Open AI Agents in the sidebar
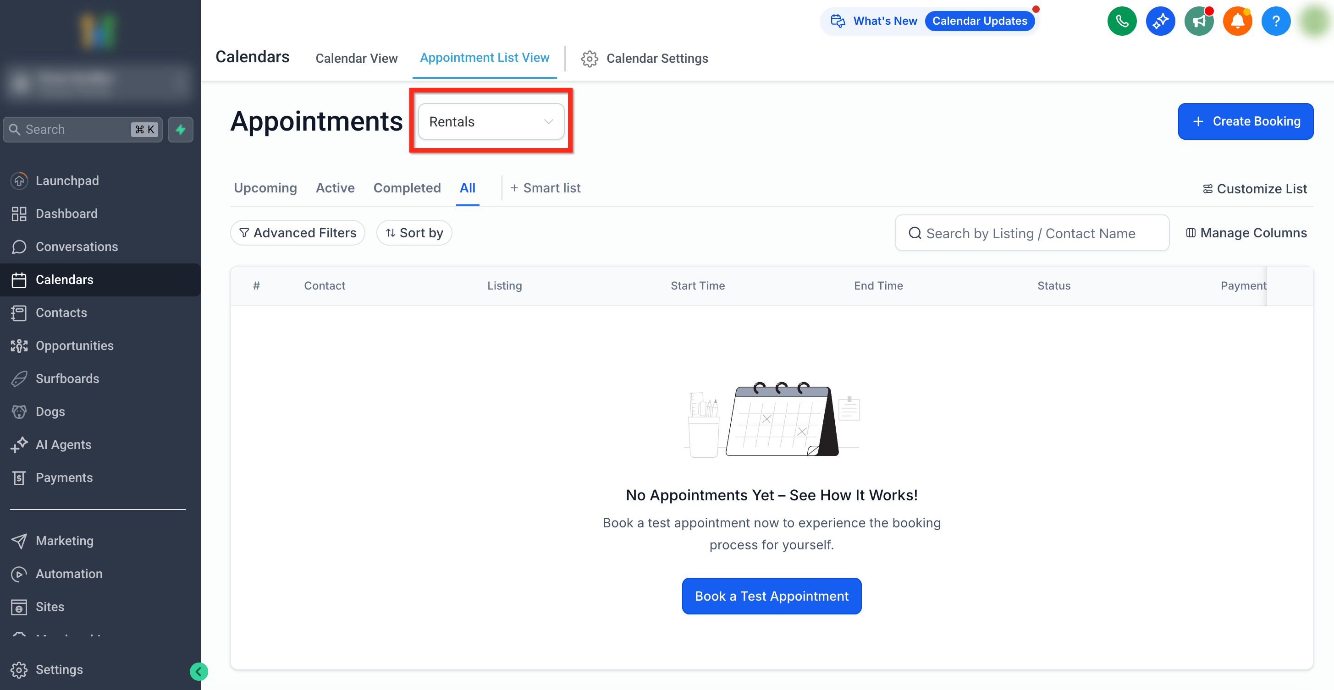The width and height of the screenshot is (1334, 690). [63, 444]
